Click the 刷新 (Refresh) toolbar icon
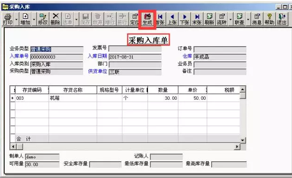 (x=209, y=19)
